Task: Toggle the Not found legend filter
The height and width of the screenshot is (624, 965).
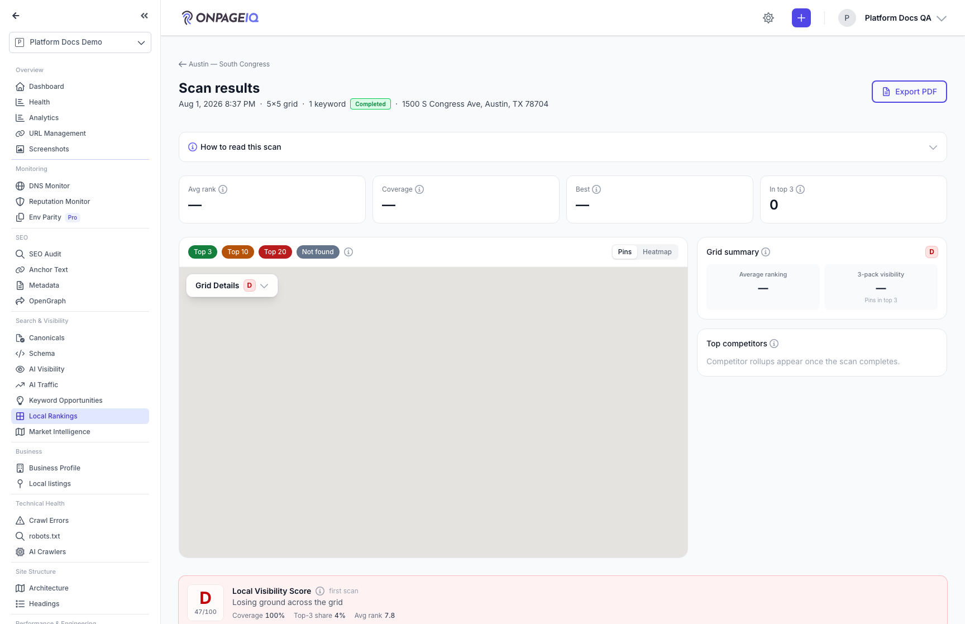Action: tap(318, 252)
